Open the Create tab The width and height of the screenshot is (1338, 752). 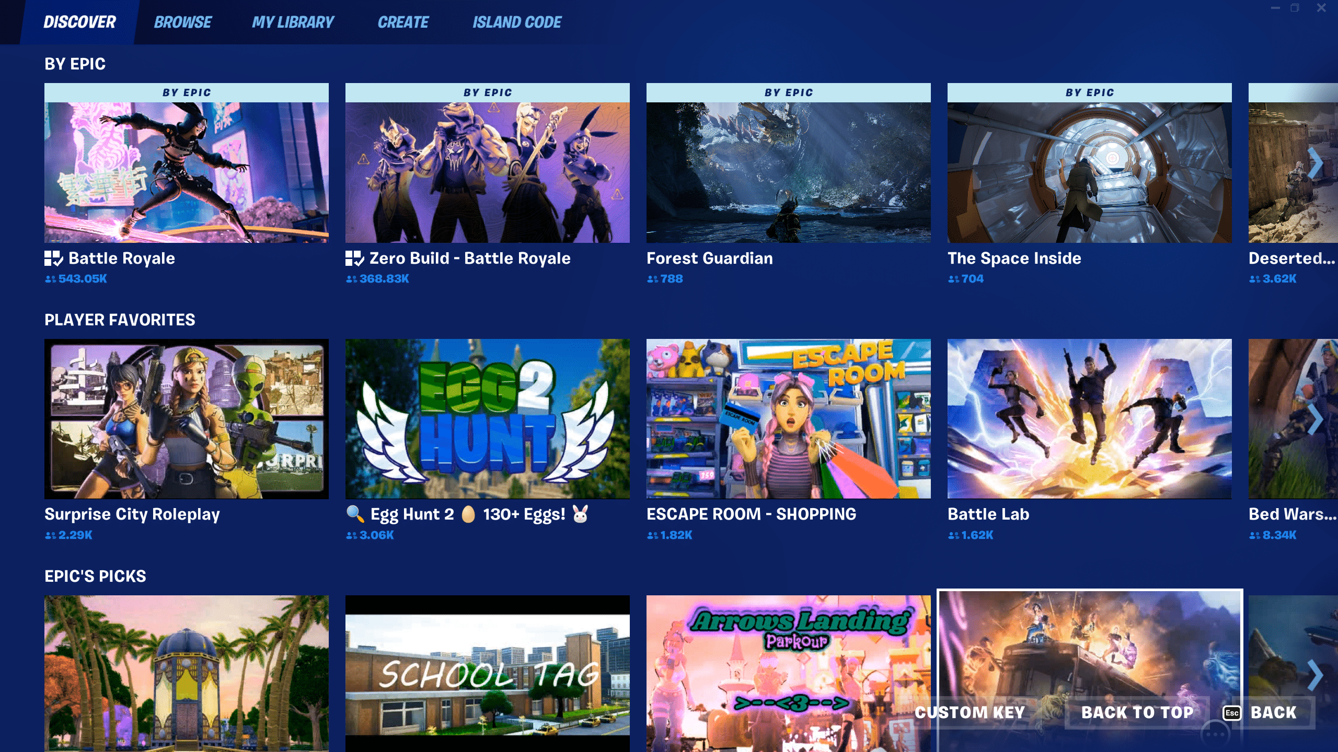tap(403, 22)
